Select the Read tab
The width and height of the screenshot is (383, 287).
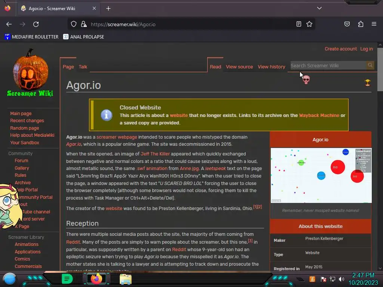click(x=215, y=67)
